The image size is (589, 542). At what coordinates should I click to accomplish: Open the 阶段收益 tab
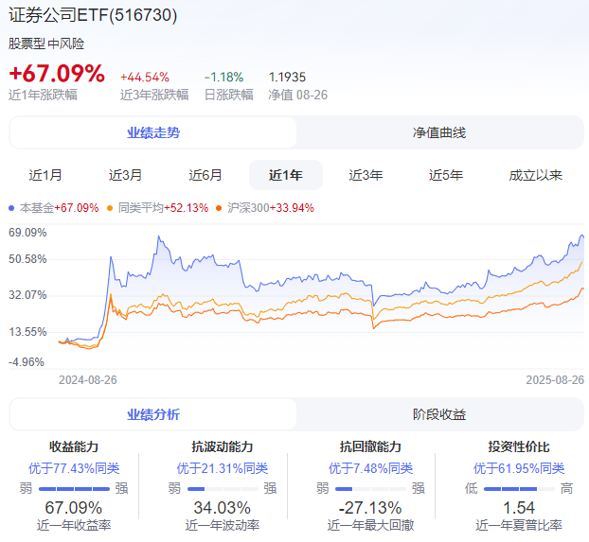pos(439,414)
